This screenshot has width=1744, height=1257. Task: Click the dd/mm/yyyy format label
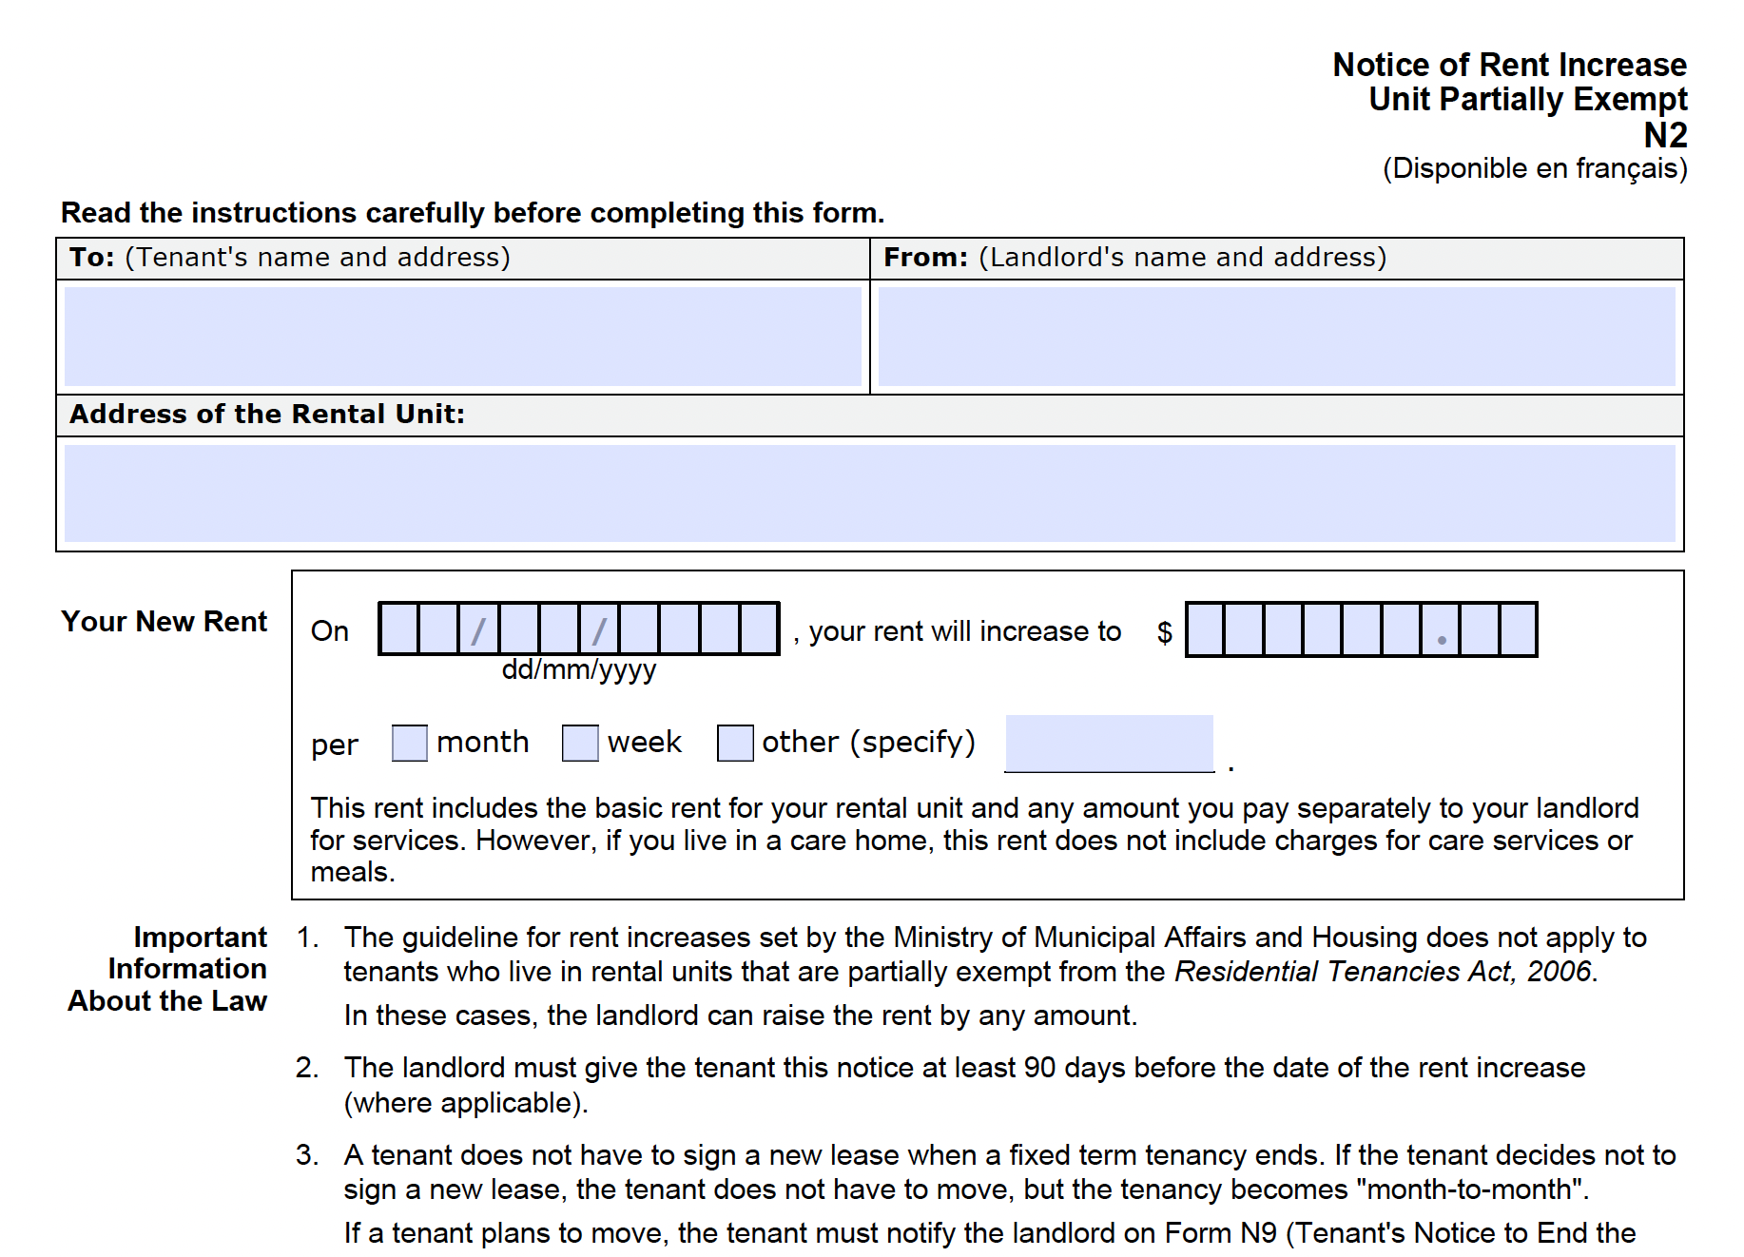[x=578, y=669]
